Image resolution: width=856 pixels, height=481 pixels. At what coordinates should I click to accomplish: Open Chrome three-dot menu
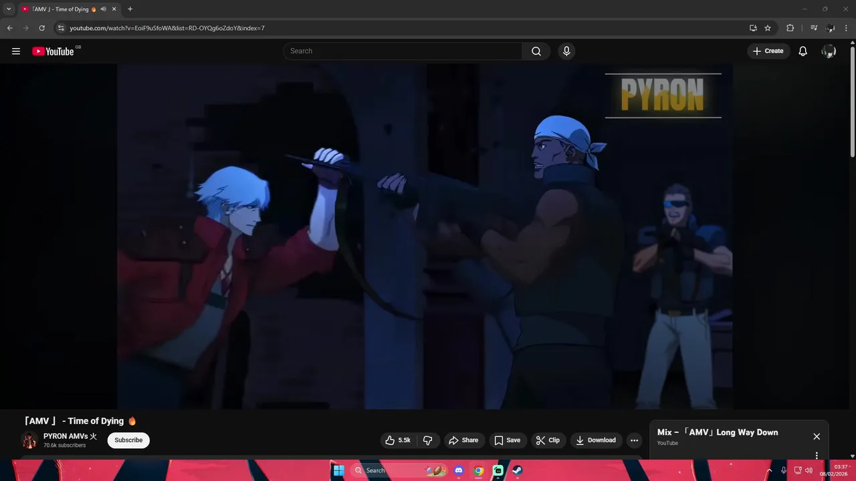pyautogui.click(x=847, y=28)
